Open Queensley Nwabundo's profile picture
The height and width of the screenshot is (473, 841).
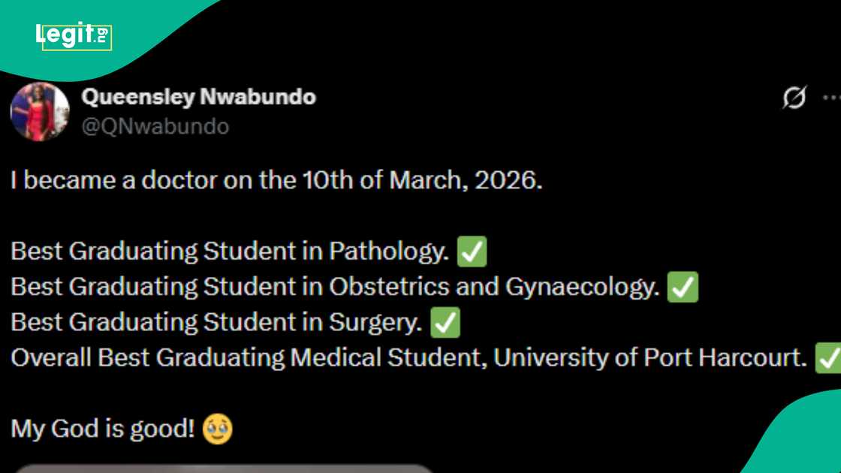pyautogui.click(x=39, y=111)
